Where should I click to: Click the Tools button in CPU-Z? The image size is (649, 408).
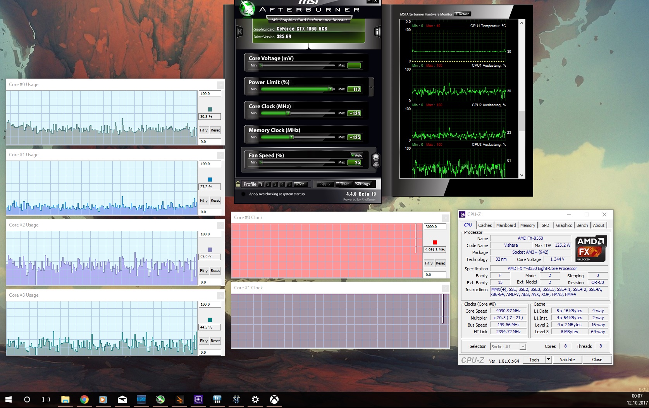pos(534,360)
